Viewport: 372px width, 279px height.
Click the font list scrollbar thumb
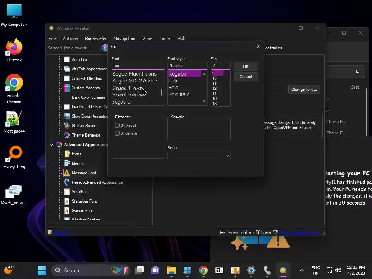(161, 92)
